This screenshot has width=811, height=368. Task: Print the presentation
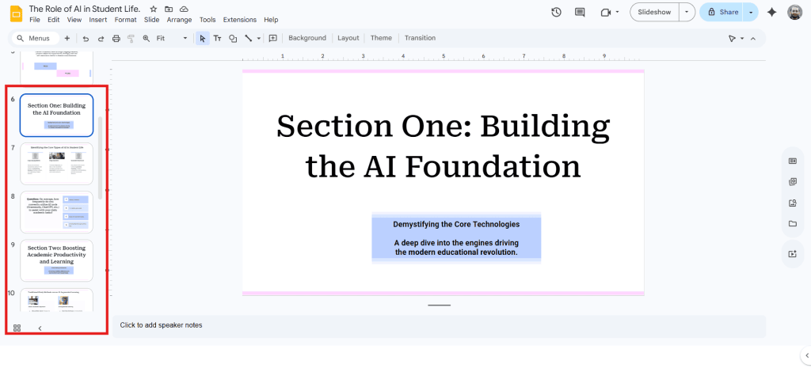pyautogui.click(x=116, y=38)
